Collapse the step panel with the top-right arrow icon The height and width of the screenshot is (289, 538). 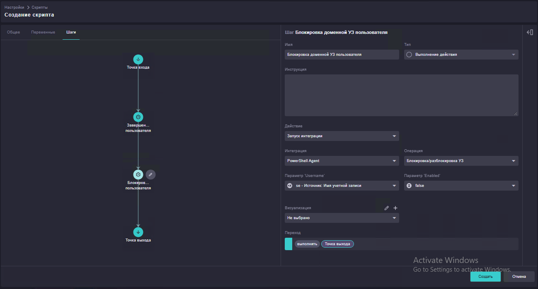click(530, 32)
